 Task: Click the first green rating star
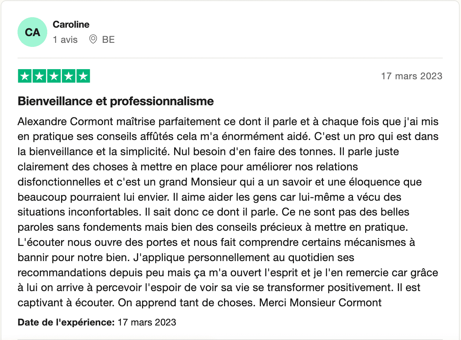click(x=25, y=76)
